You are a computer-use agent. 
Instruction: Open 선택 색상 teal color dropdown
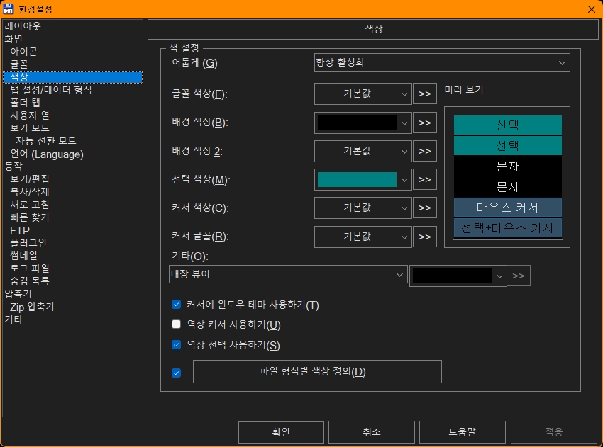[x=363, y=180]
